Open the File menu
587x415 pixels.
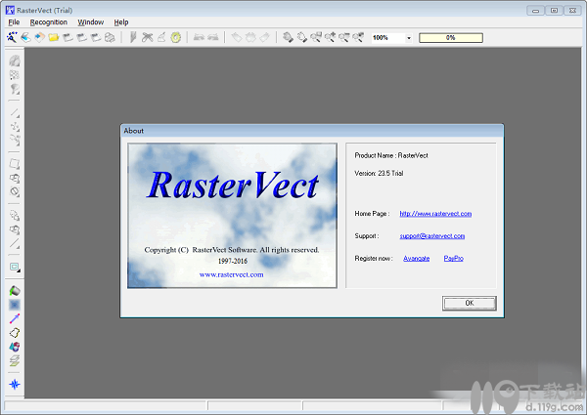(14, 22)
